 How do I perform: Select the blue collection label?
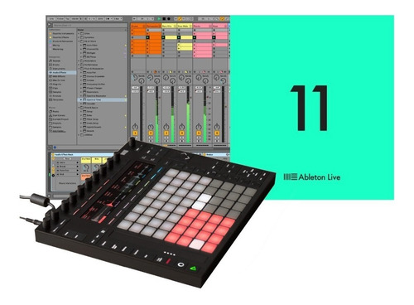coord(63,41)
